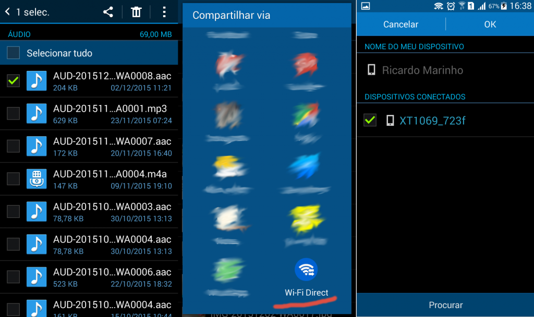This screenshot has height=317, width=534.
Task: Select the XT1069_723f device name
Action: click(x=432, y=121)
